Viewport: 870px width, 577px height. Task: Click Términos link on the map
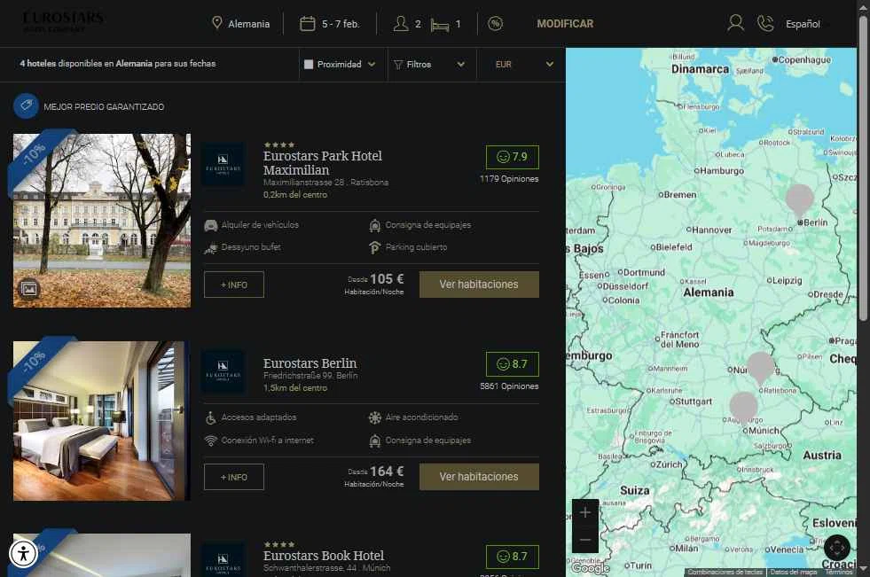tap(838, 572)
